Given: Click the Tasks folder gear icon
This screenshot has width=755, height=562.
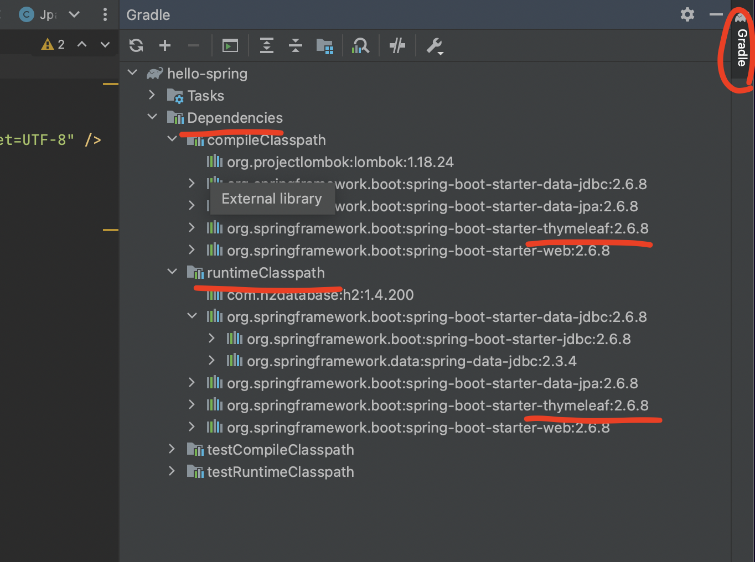Looking at the screenshot, I should (x=175, y=96).
